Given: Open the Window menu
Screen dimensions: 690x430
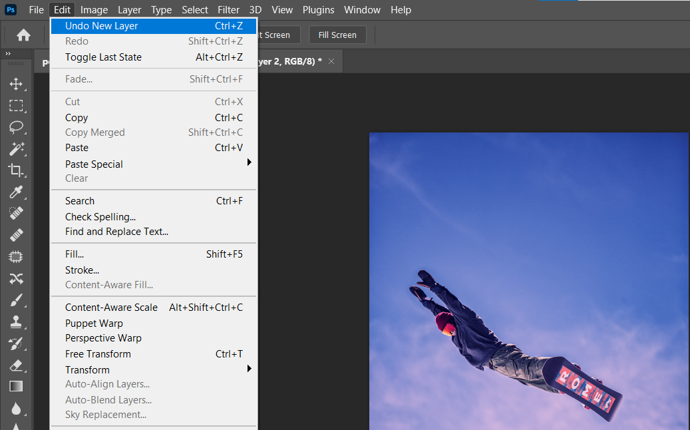Looking at the screenshot, I should [362, 9].
